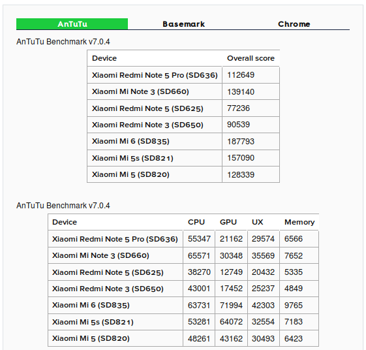366x350 pixels.
Task: Click Overall score column header
Action: [x=251, y=58]
